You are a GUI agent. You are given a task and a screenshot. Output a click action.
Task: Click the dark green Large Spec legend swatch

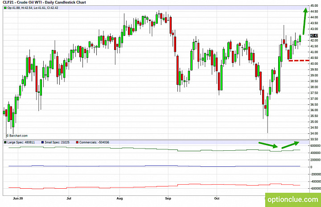5,142
